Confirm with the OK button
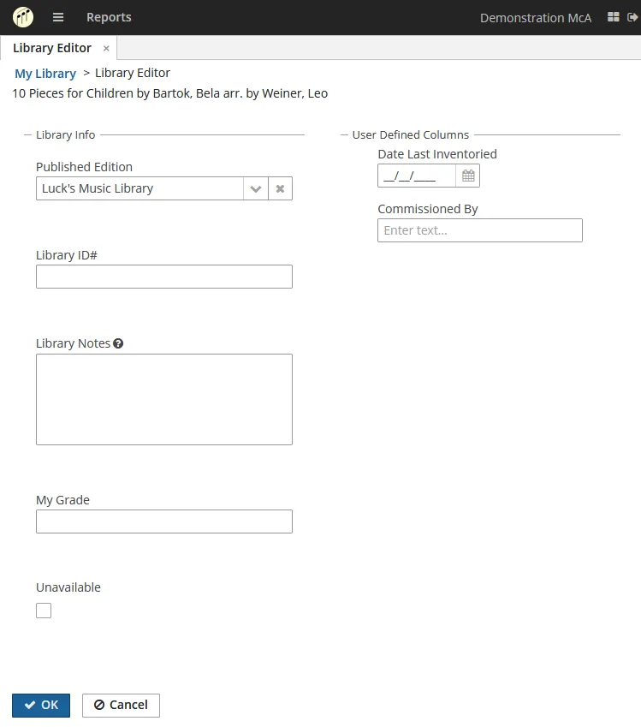This screenshot has height=727, width=641. 41,706
